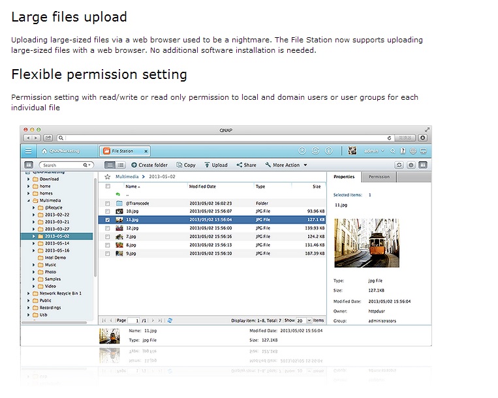Expand the home folder
Image resolution: width=498 pixels, height=398 pixels.
(x=28, y=187)
